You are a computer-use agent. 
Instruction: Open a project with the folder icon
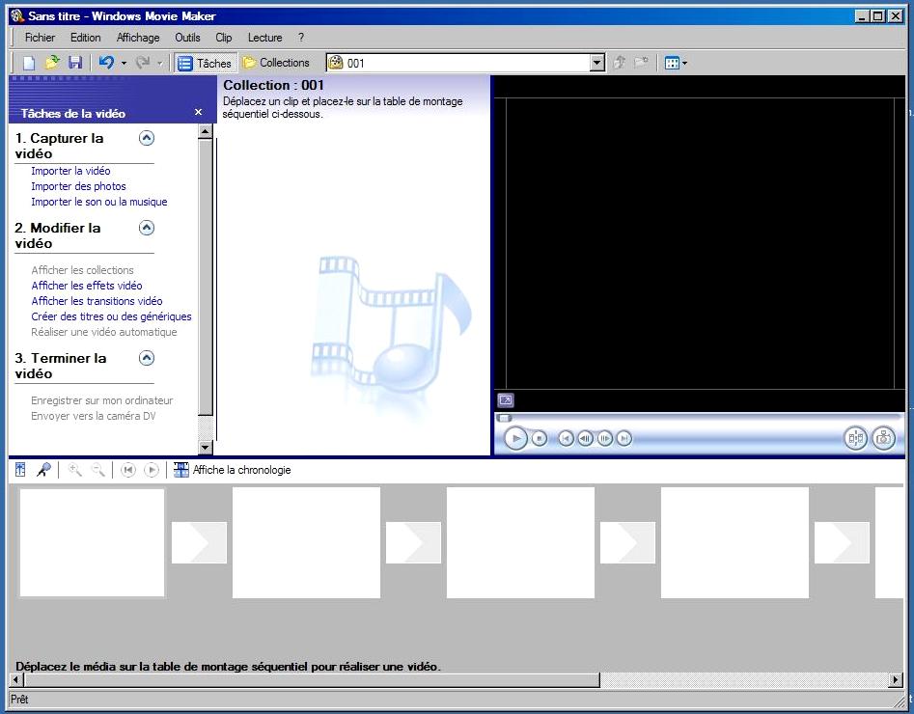point(52,63)
